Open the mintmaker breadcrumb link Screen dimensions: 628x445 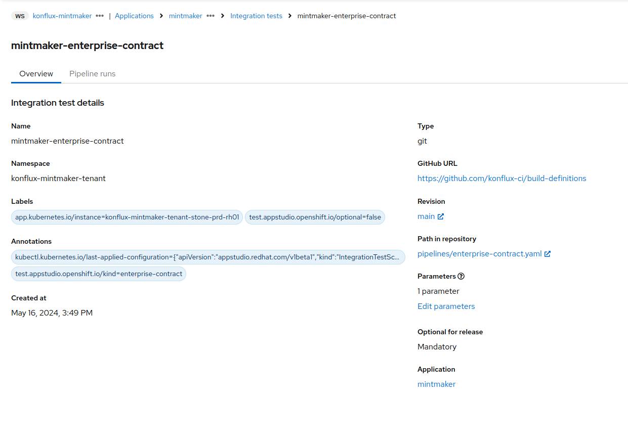click(x=185, y=16)
